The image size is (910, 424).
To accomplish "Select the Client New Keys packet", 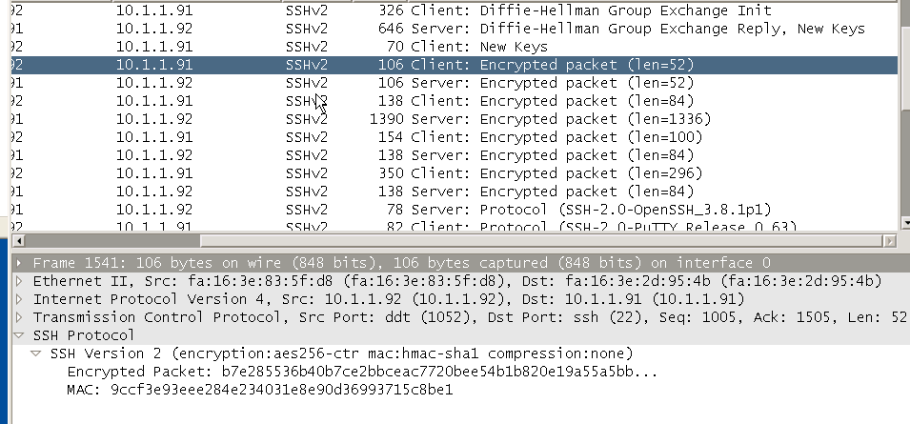I will click(455, 47).
